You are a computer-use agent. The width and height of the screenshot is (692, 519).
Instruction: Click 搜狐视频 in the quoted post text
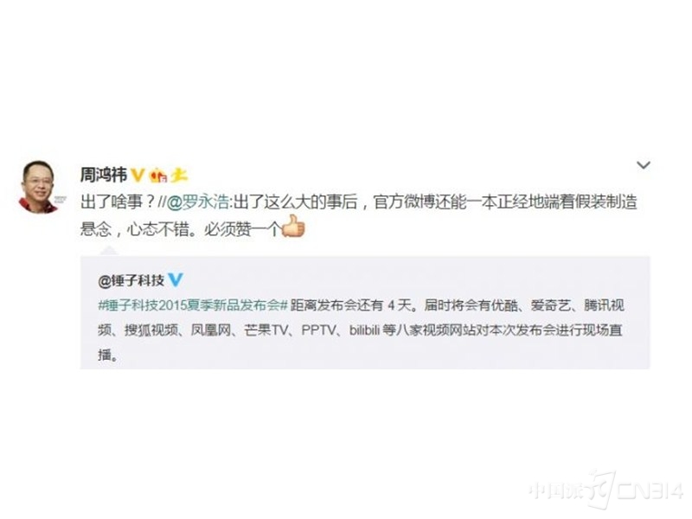(151, 330)
